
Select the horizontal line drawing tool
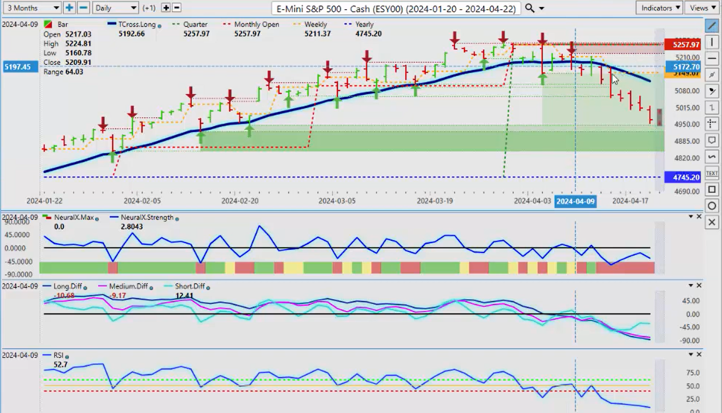pyautogui.click(x=712, y=58)
